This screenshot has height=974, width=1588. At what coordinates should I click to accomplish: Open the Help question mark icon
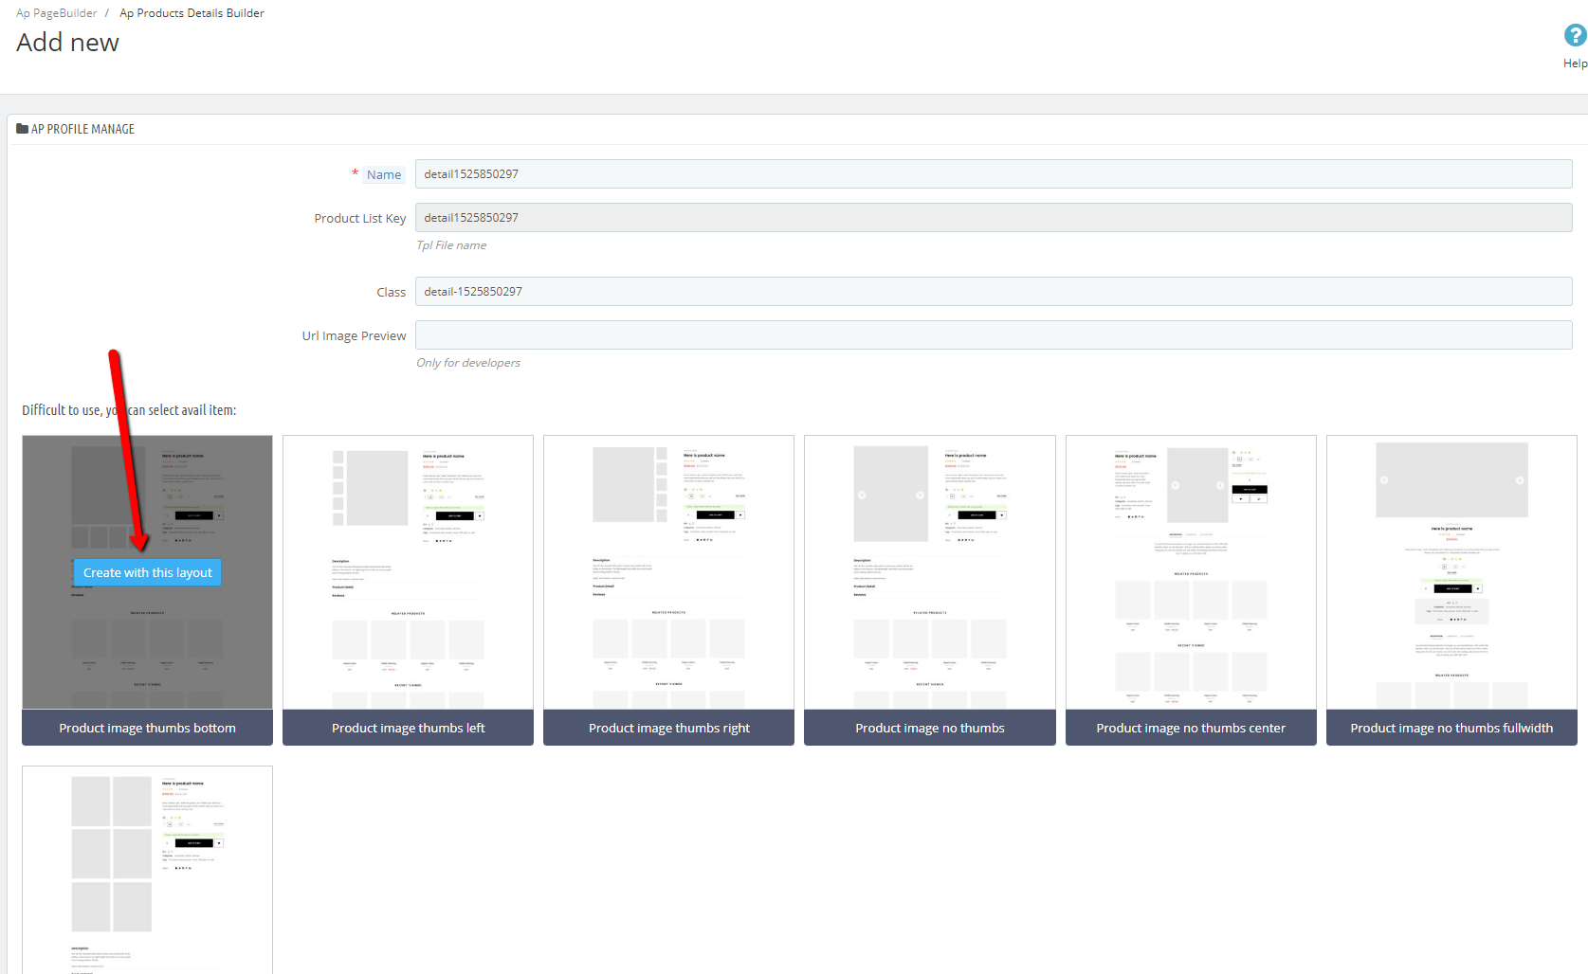(x=1575, y=36)
